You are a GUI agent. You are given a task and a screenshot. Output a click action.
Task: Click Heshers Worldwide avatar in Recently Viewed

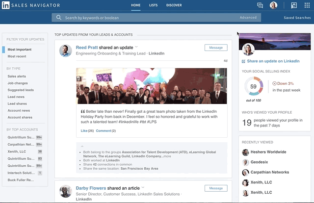(245, 152)
